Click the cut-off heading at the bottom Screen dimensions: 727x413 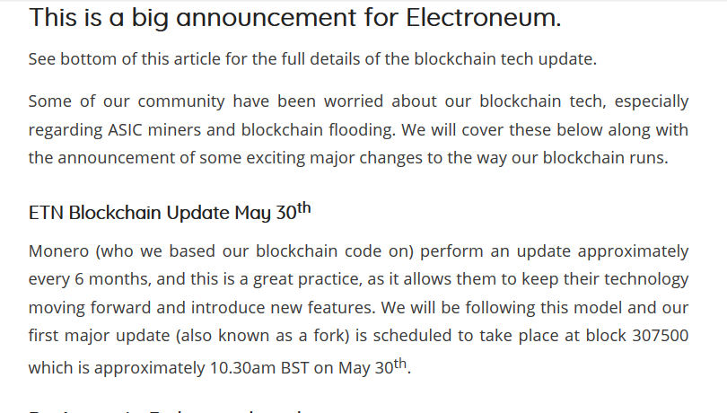166,410
